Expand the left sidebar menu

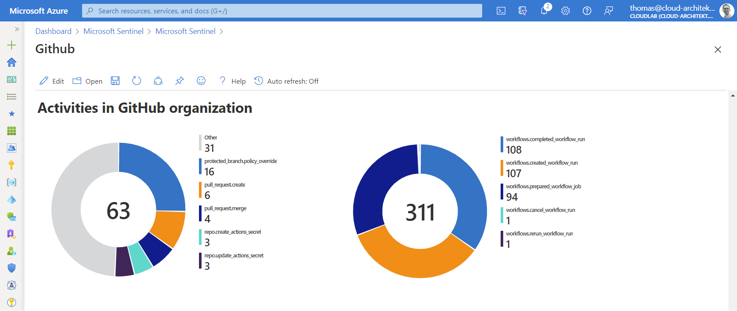click(17, 29)
